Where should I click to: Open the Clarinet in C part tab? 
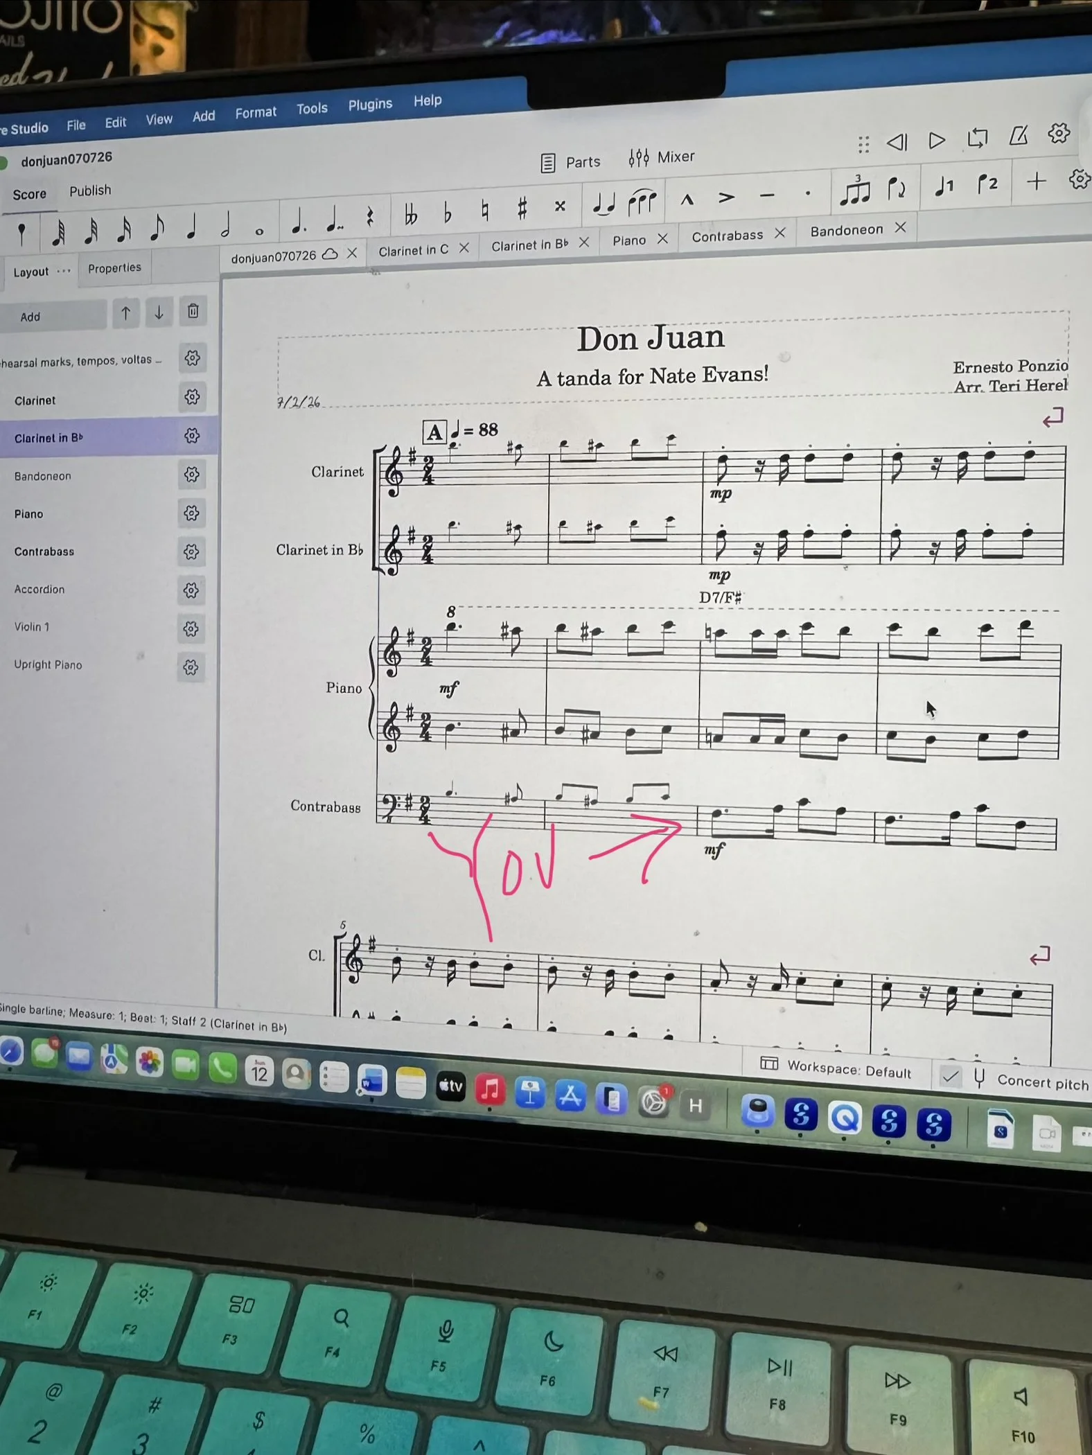pyautogui.click(x=414, y=251)
